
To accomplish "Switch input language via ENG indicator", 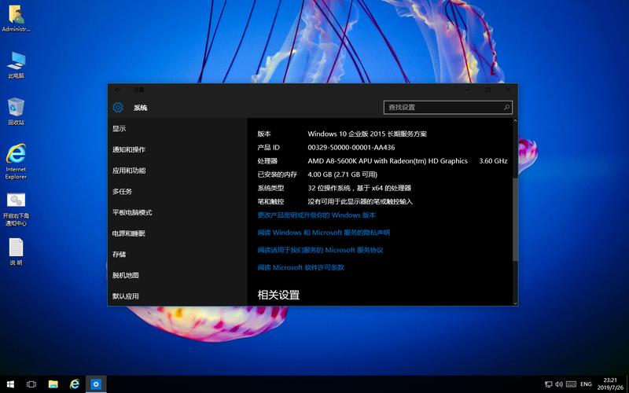I will [586, 384].
